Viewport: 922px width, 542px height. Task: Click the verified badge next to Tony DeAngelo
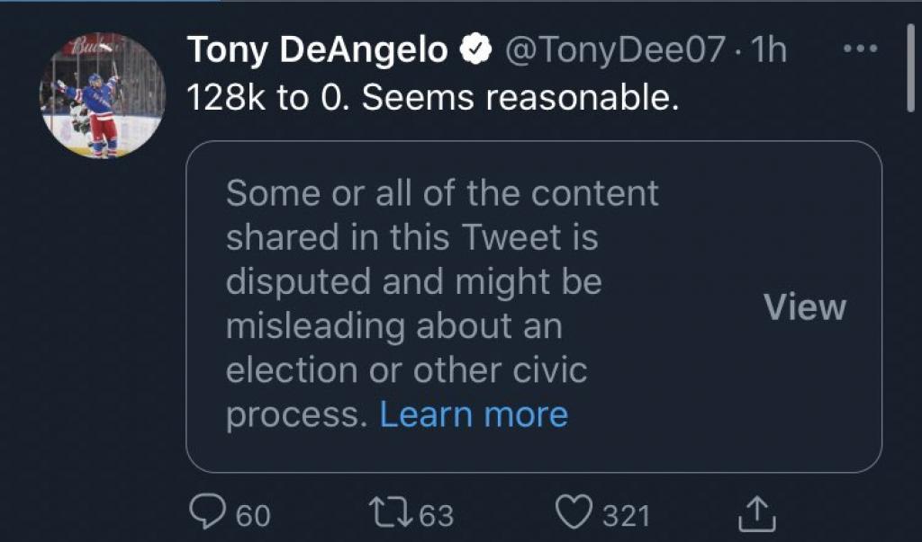[475, 51]
